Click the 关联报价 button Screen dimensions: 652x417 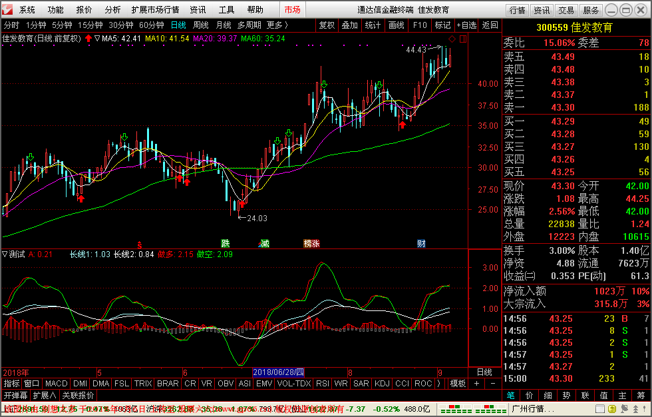click(x=79, y=395)
